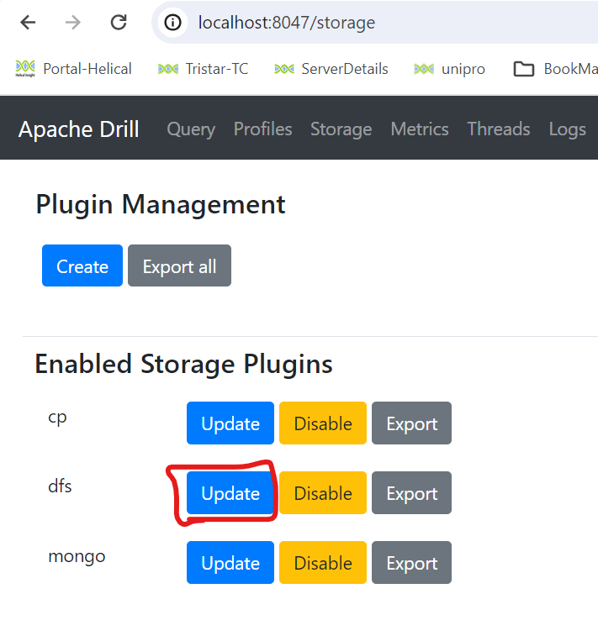
Task: Disable the cp storage plugin
Action: tap(323, 423)
